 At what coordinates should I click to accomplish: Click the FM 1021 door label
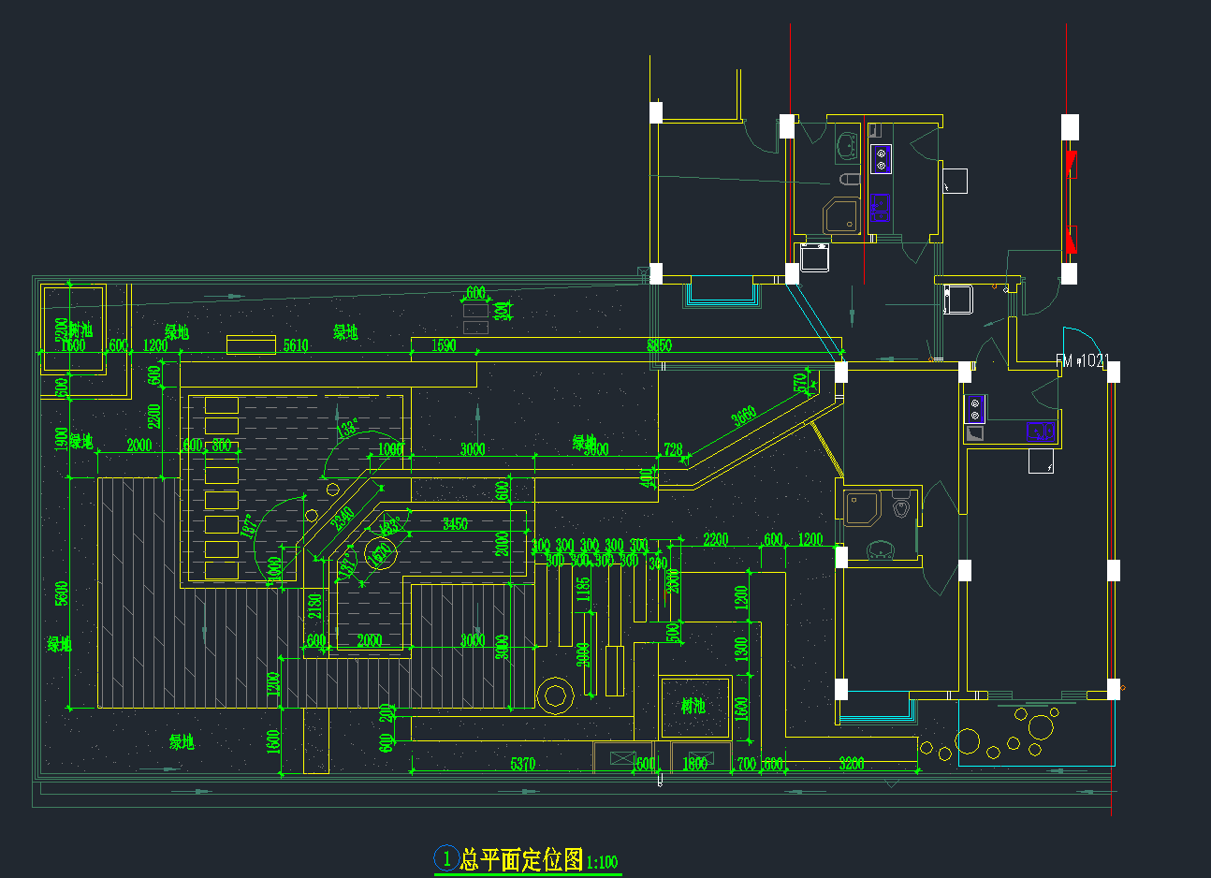[1082, 361]
